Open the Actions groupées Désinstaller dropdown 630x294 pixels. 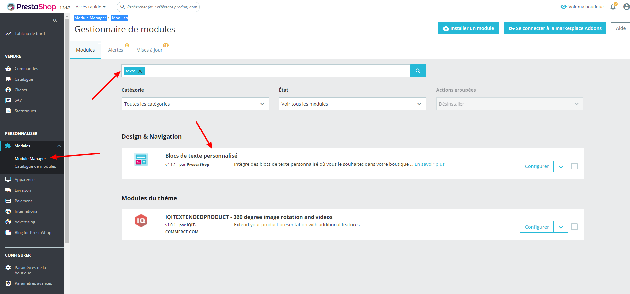tap(509, 104)
